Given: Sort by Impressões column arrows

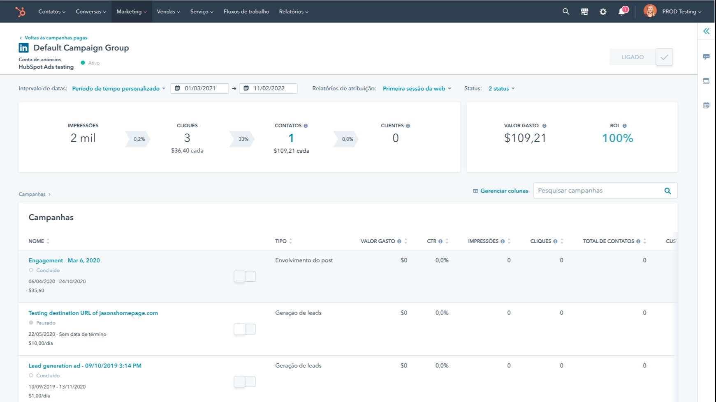Looking at the screenshot, I should pyautogui.click(x=509, y=241).
